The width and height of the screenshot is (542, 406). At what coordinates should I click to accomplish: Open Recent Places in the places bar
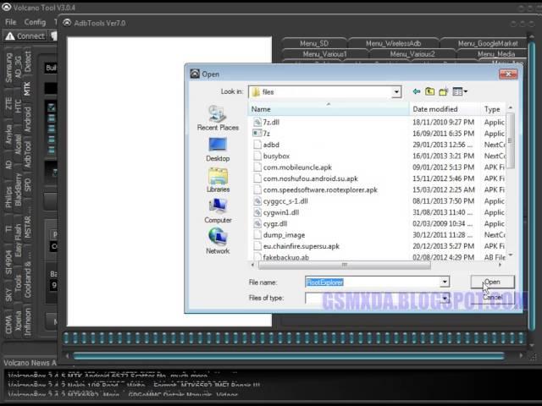tap(218, 118)
